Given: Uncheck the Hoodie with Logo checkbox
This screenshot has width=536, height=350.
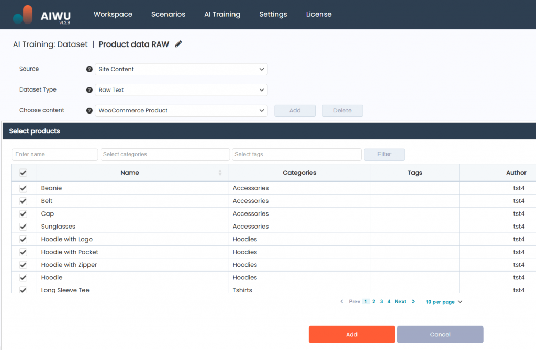Looking at the screenshot, I should click(23, 239).
